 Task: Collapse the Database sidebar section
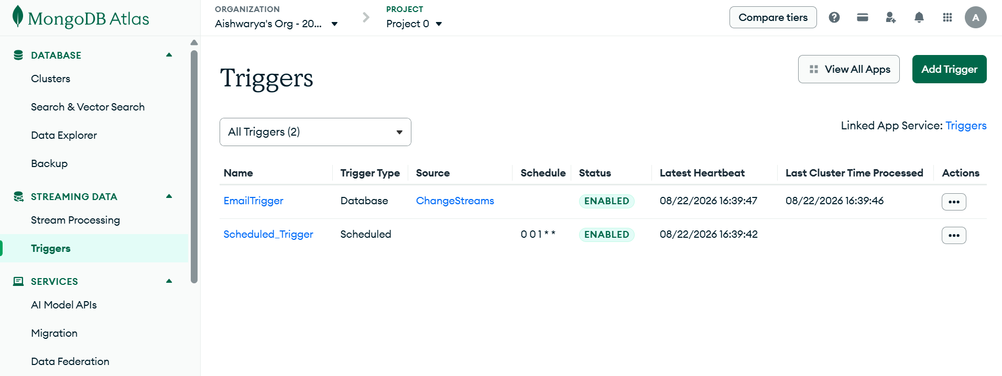(169, 55)
